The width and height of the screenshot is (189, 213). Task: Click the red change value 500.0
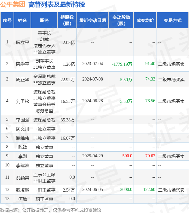pyautogui.click(x=127, y=156)
